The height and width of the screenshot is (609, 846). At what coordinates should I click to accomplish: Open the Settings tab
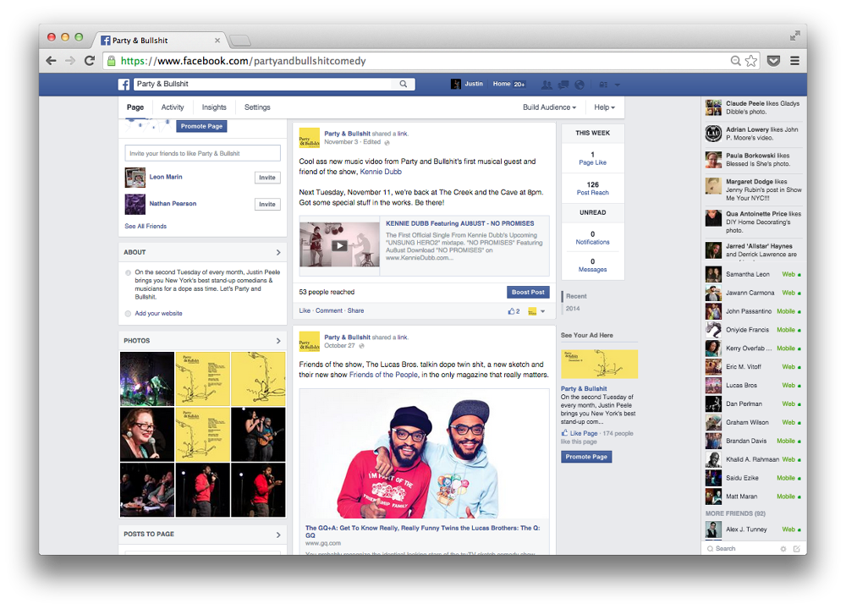tap(257, 107)
